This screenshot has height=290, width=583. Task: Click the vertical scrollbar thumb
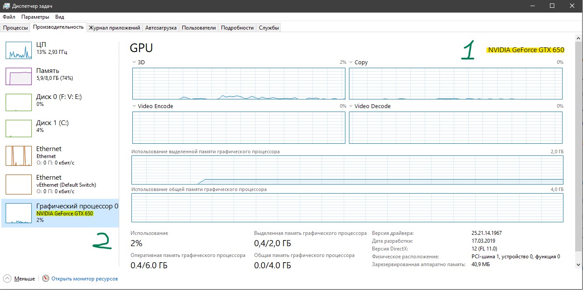578,147
